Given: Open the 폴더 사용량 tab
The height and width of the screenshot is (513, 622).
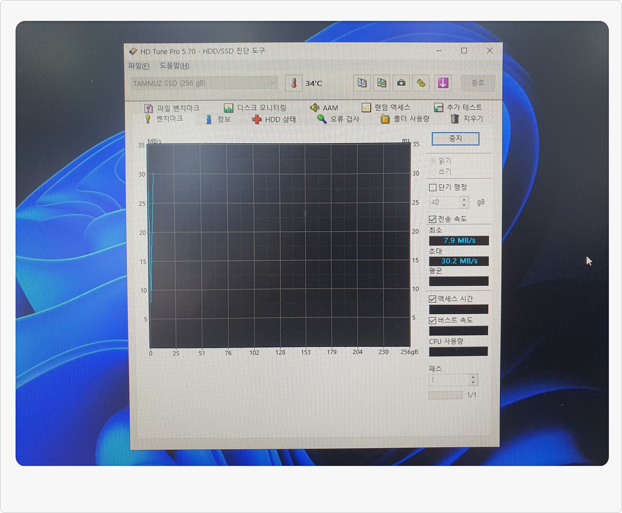Looking at the screenshot, I should [405, 119].
